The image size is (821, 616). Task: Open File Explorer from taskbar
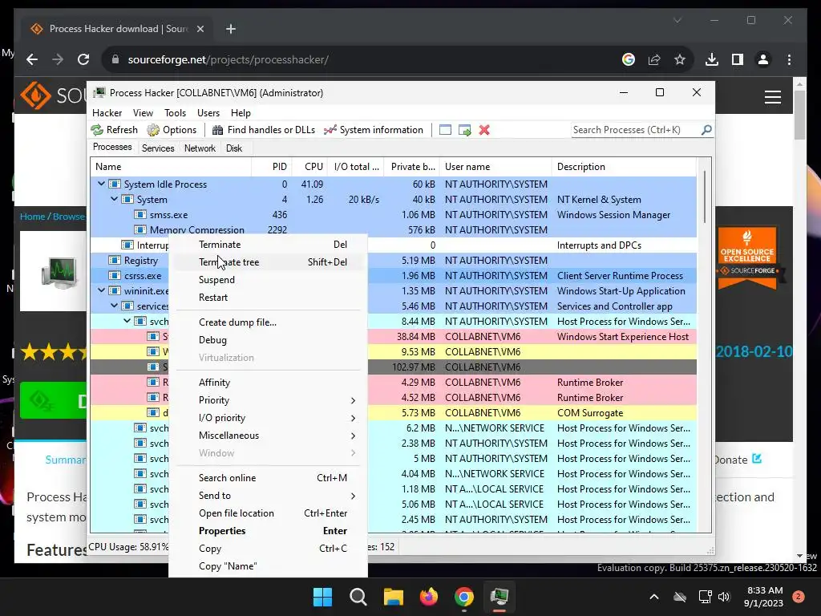click(393, 597)
